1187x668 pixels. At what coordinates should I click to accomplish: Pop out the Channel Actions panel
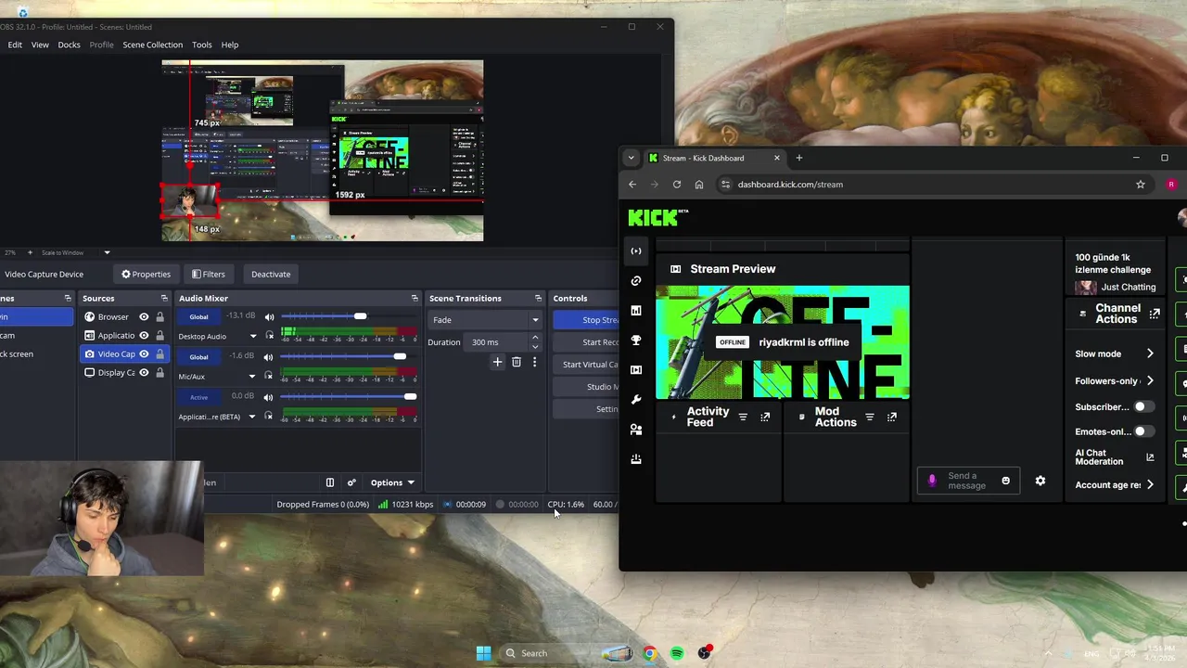pos(1155,314)
